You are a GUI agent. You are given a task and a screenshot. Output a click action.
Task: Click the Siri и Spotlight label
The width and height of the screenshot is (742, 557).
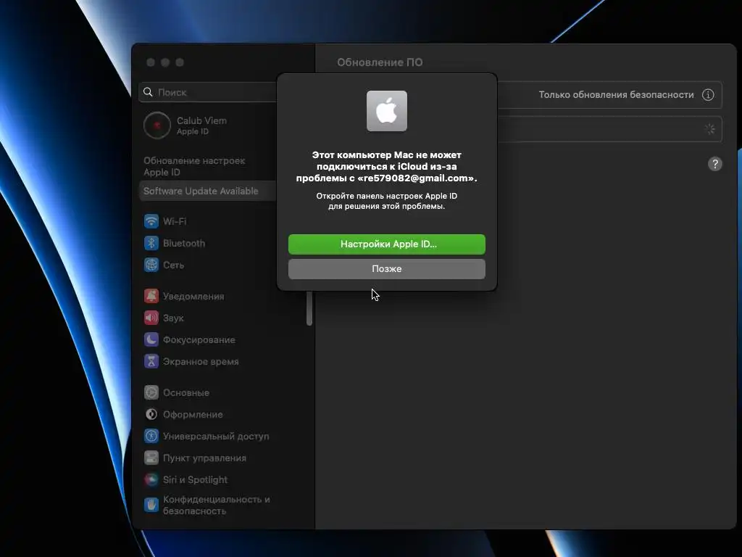196,480
